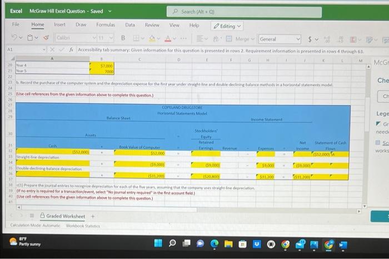Open the font size dropdown
This screenshot has width=389, height=259.
111,38
